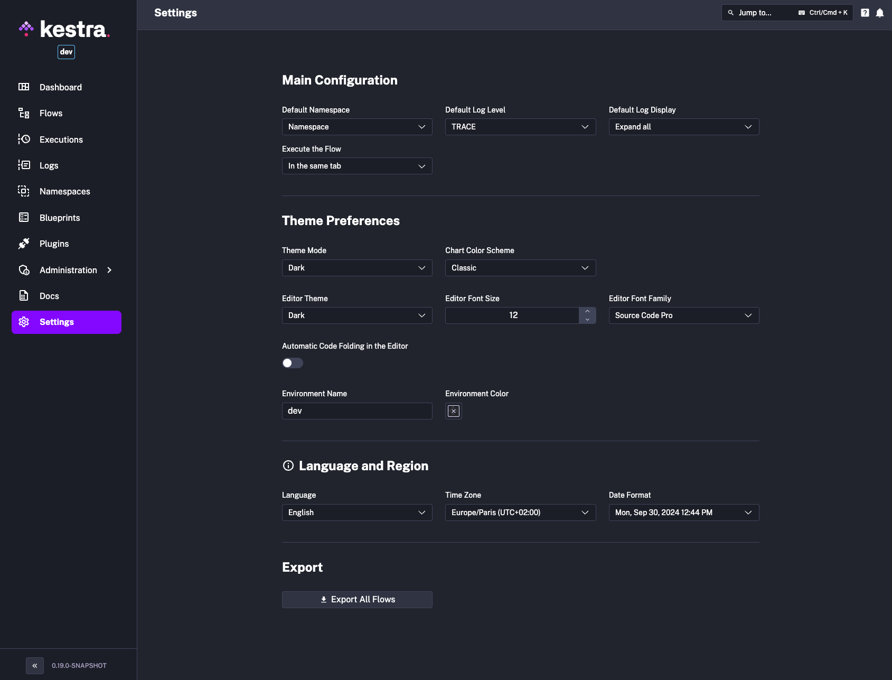The image size is (892, 680).
Task: Open the Time Zone dropdown
Action: coord(520,513)
